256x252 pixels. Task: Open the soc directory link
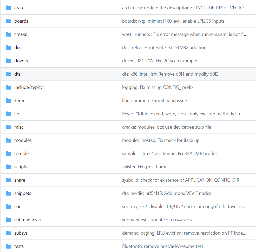[18, 207]
